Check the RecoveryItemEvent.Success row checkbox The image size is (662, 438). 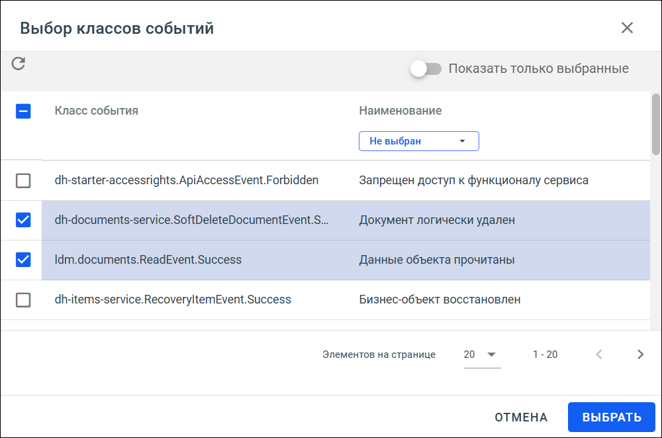(x=23, y=300)
